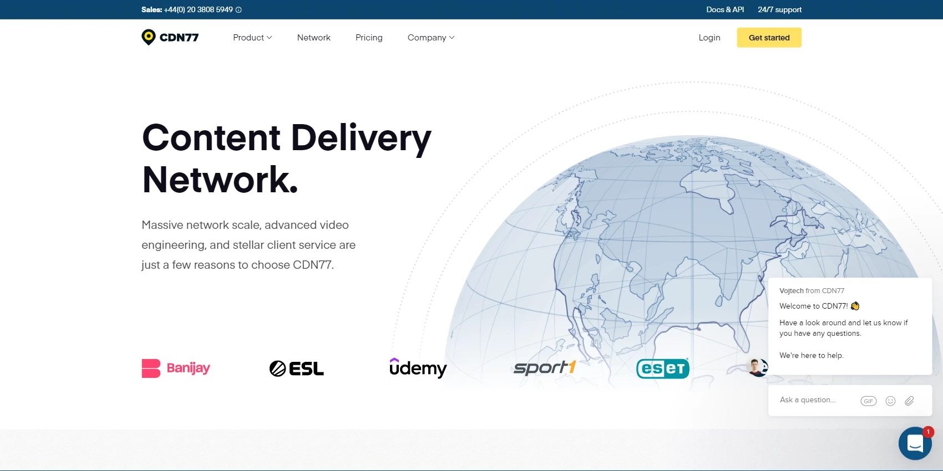Click the sales phone number +44(0) 20 3808 5949
The width and height of the screenshot is (943, 471).
(198, 9)
